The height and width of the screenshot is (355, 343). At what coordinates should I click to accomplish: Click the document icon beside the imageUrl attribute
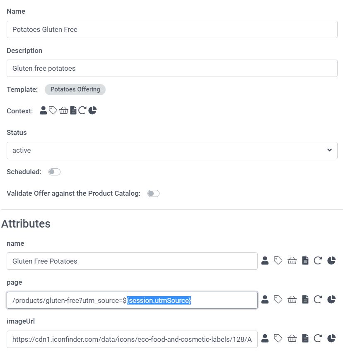click(305, 338)
